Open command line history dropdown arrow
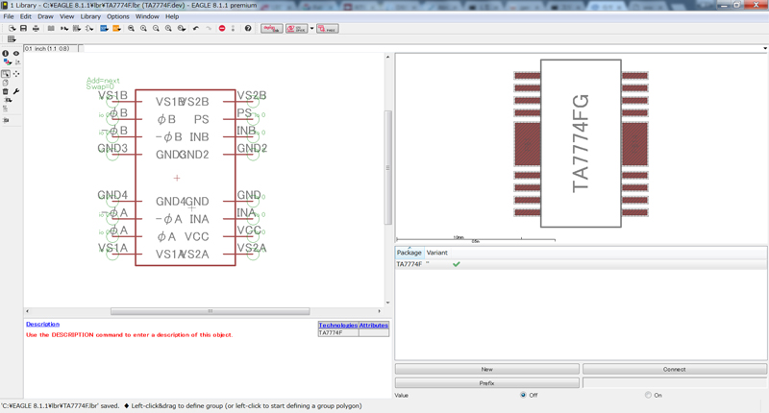The width and height of the screenshot is (769, 413). pyautogui.click(x=765, y=48)
